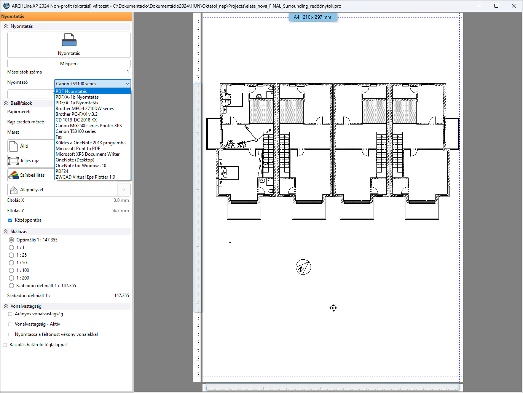The height and width of the screenshot is (393, 523).
Task: Open the Alaphelyzet dropdown arrow
Action: [124, 190]
